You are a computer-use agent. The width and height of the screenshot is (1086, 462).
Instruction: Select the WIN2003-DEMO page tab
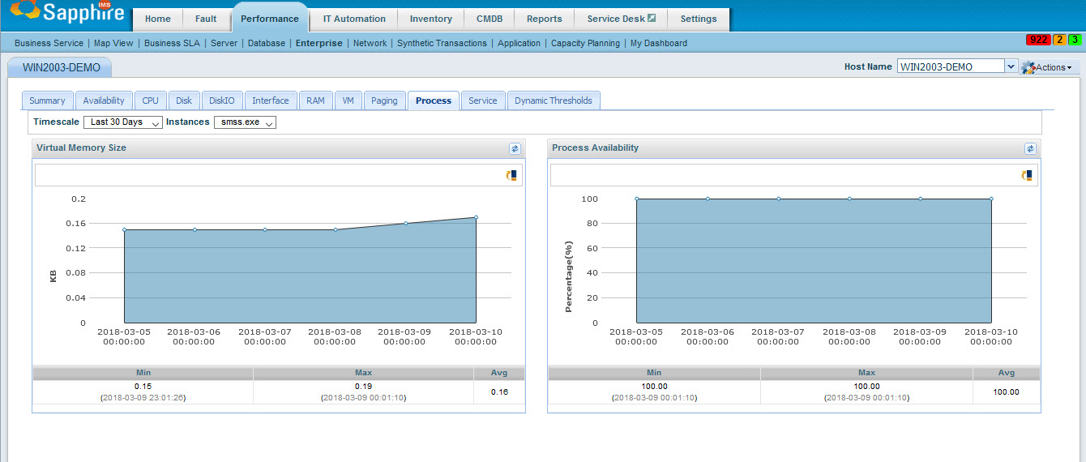point(62,68)
